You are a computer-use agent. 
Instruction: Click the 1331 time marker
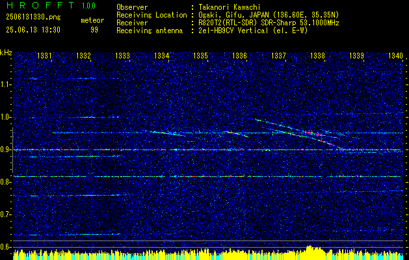tap(44, 55)
